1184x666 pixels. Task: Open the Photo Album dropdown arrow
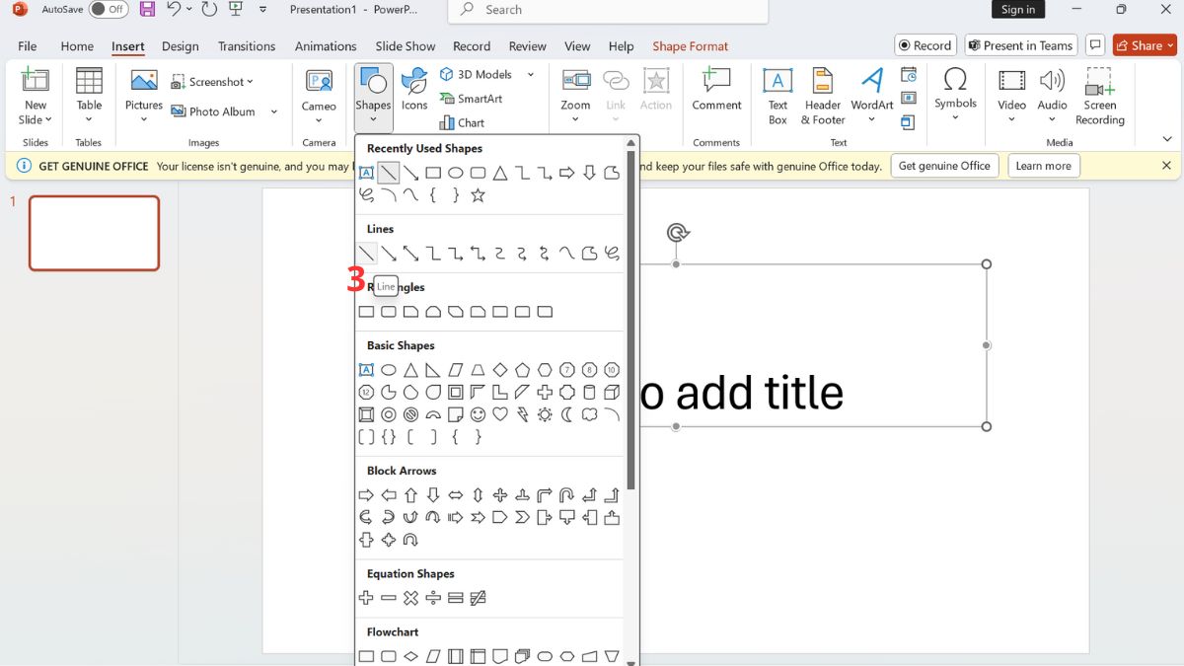274,111
